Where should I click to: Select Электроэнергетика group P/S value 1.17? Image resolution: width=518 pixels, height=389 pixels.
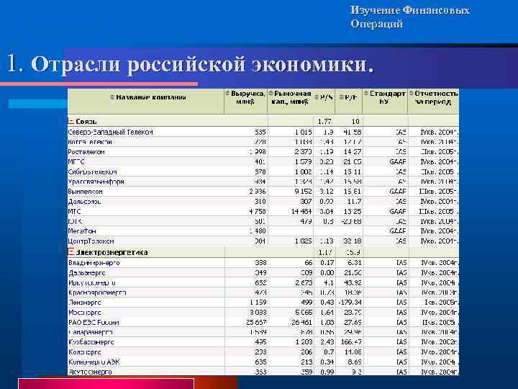tap(325, 252)
